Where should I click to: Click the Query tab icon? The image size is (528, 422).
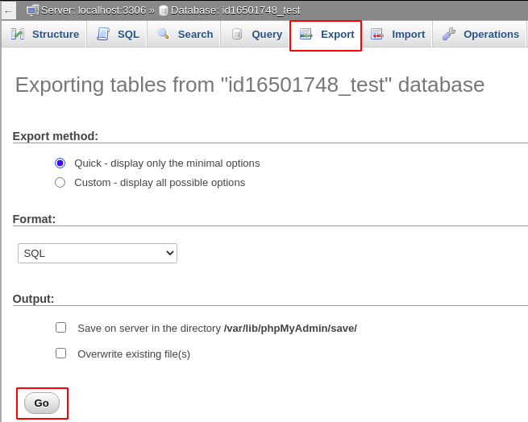[x=237, y=34]
